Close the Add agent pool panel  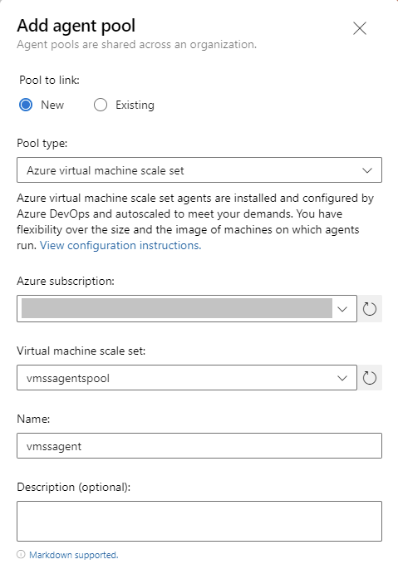click(x=360, y=28)
